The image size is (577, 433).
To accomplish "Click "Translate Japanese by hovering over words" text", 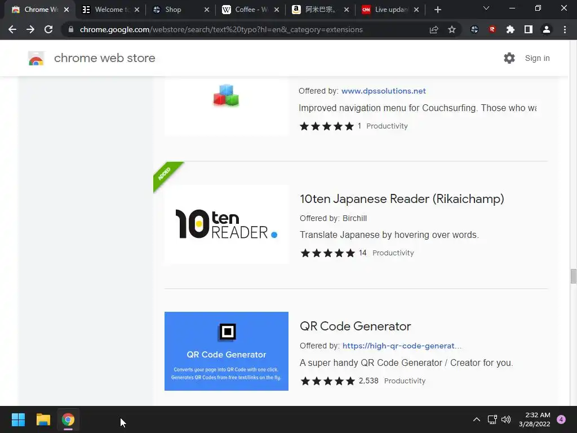I will [x=389, y=235].
